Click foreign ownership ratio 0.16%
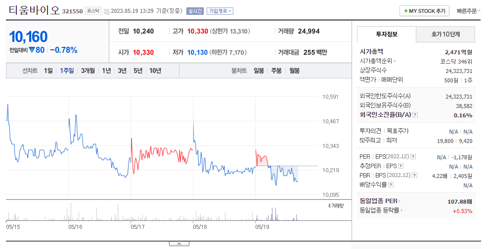 [x=463, y=115]
